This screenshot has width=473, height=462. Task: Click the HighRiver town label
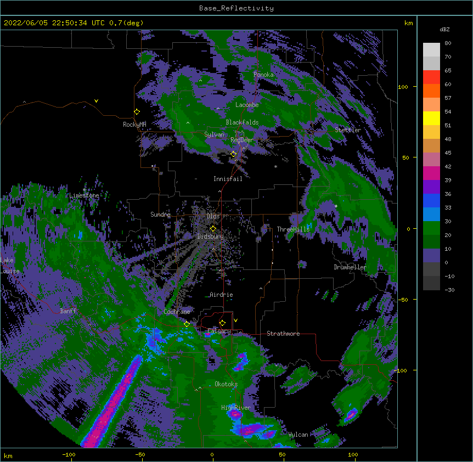[x=236, y=408]
